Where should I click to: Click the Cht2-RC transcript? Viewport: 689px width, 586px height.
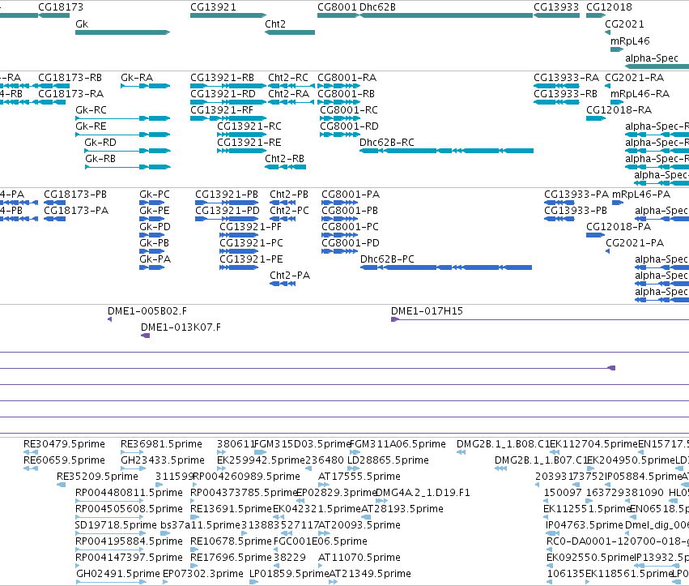click(x=291, y=86)
